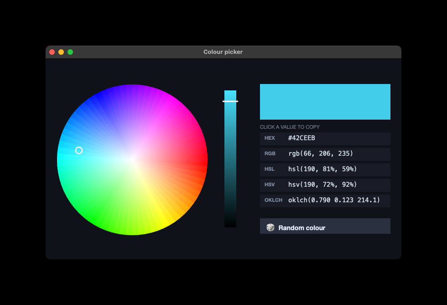Minimize the Colour picker window
447x305 pixels.
coord(61,52)
